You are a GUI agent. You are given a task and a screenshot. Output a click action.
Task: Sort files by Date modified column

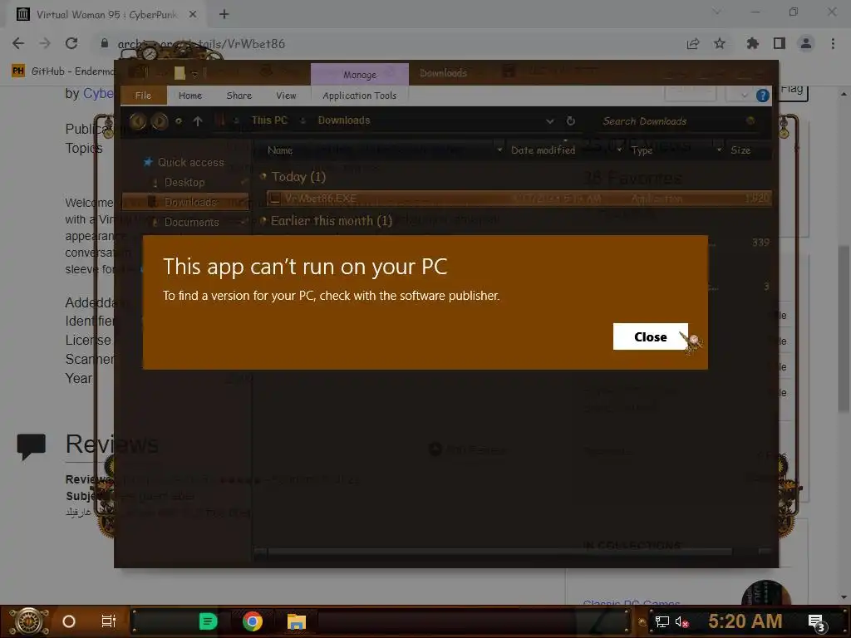click(x=543, y=150)
